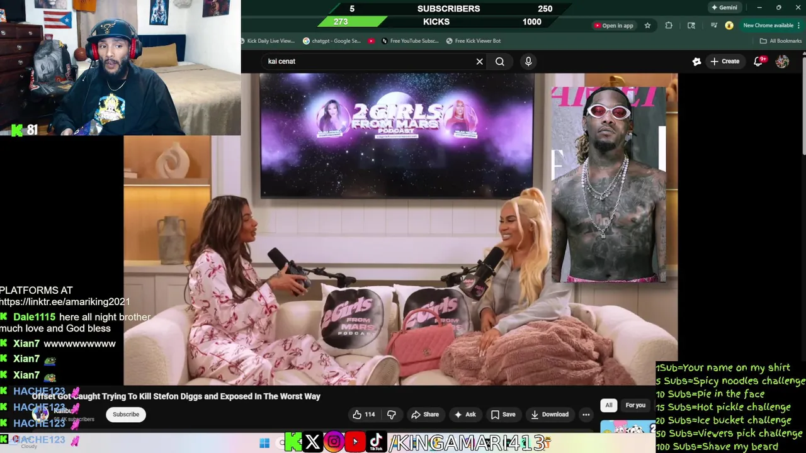Screen dimensions: 806x453
Task: Click the SUBSCRIBERS goal bar label
Action: (x=448, y=8)
